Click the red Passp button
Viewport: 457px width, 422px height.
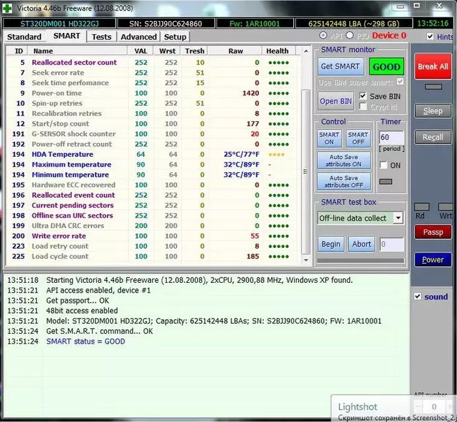point(433,232)
